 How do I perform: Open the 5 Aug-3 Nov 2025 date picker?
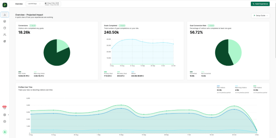point(52,4)
